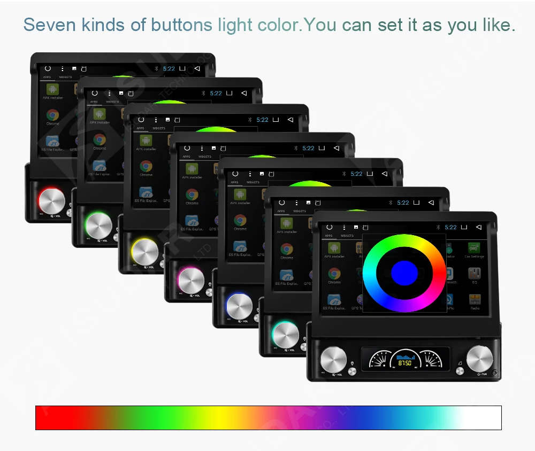Open ES File Explorer on blue-knob unit
The image size is (535, 451).
click(x=240, y=248)
